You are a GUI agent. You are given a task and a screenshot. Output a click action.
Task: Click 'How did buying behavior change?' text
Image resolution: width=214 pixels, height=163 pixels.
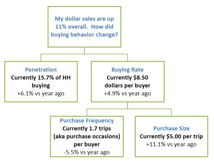click(84, 31)
